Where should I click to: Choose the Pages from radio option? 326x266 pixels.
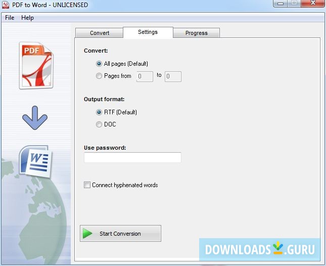pyautogui.click(x=114, y=76)
